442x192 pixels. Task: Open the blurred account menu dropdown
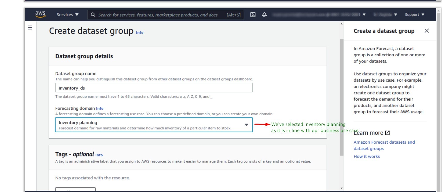tap(319, 15)
